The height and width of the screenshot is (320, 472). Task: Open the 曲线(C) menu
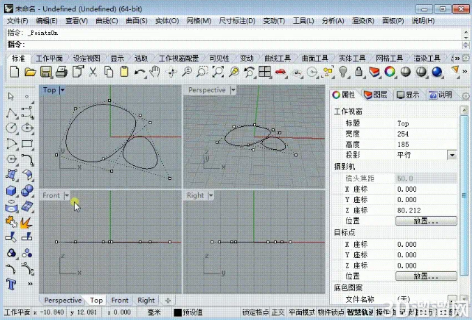107,21
